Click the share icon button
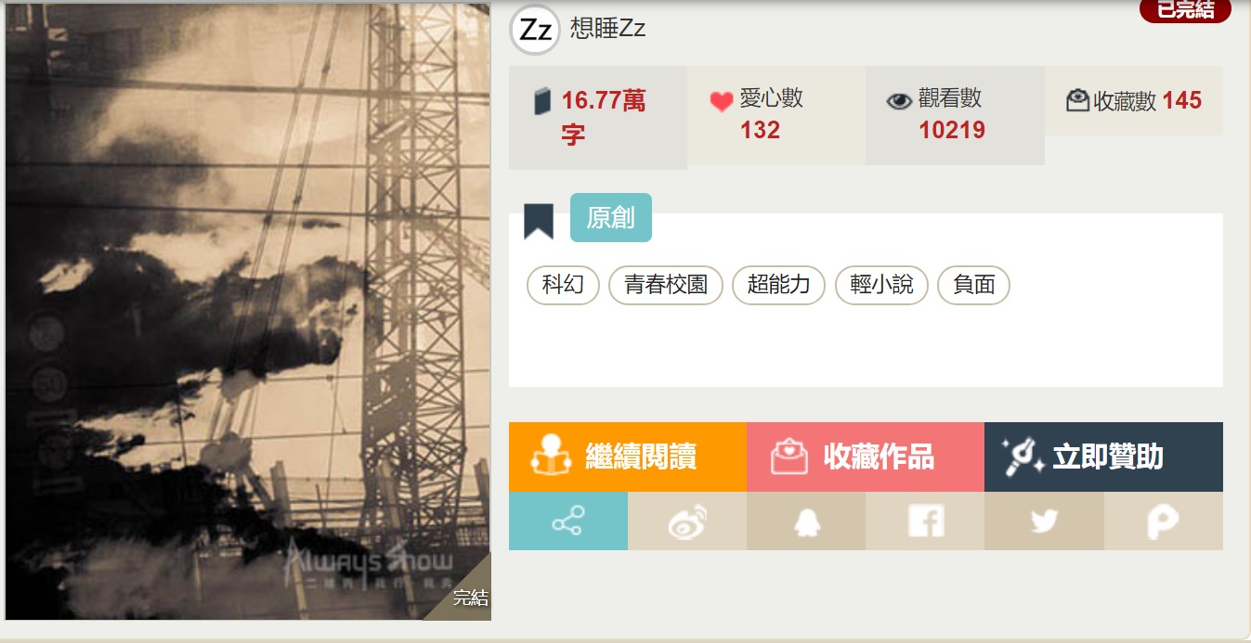1251x643 pixels. 568,521
